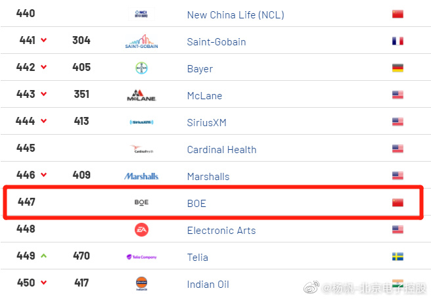Click the Saint-Gobain logo icon

coord(141,41)
